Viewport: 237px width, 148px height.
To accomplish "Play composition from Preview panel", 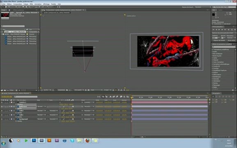I will pos(219,30).
